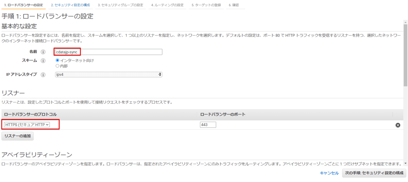Click the scrollbar down arrow
Viewport: 408px width, 182px height.
(405, 163)
